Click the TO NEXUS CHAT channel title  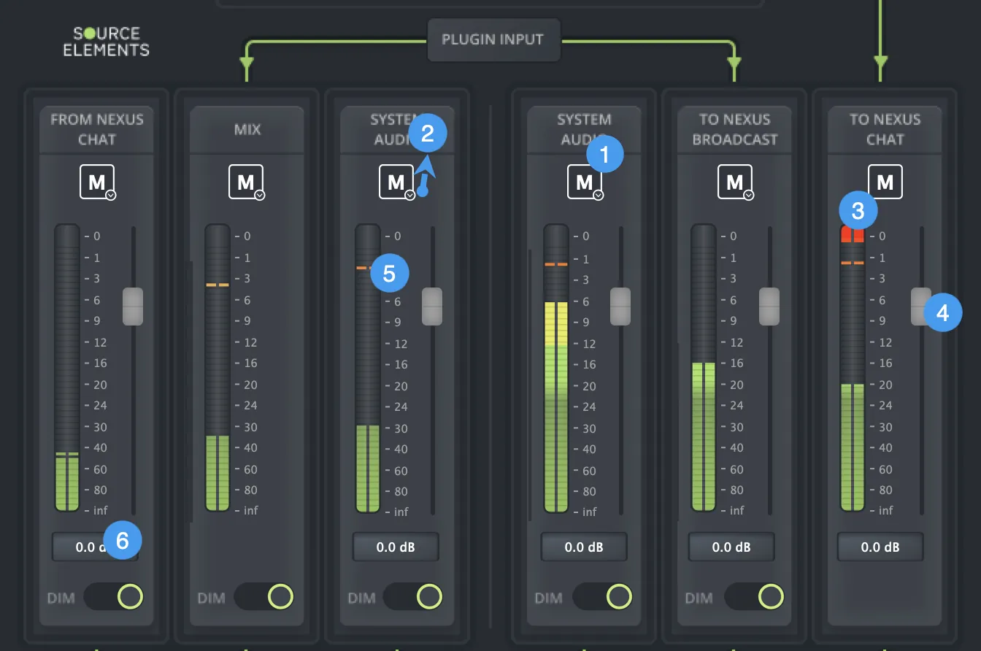[885, 129]
